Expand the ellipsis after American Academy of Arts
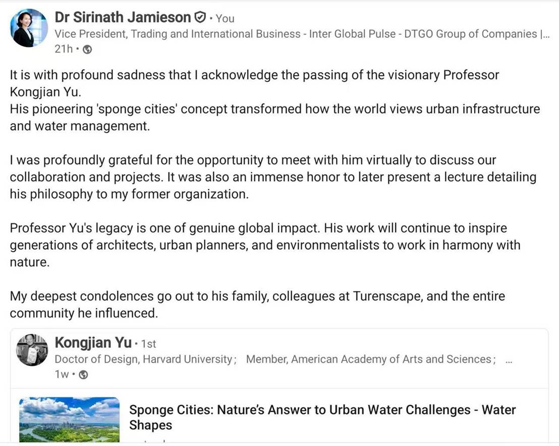The image size is (559, 446). coord(509,359)
